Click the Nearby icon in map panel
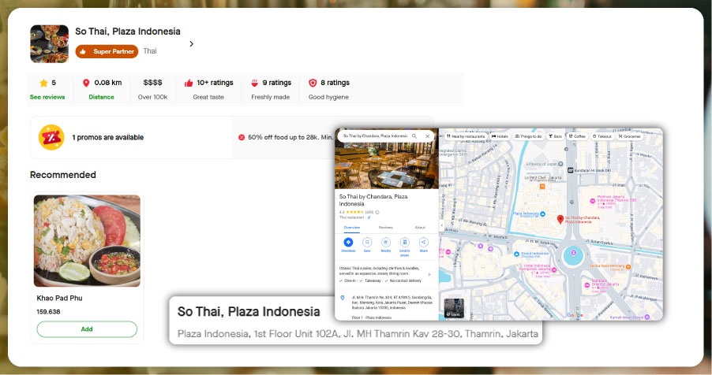The width and height of the screenshot is (712, 375). coord(386,243)
